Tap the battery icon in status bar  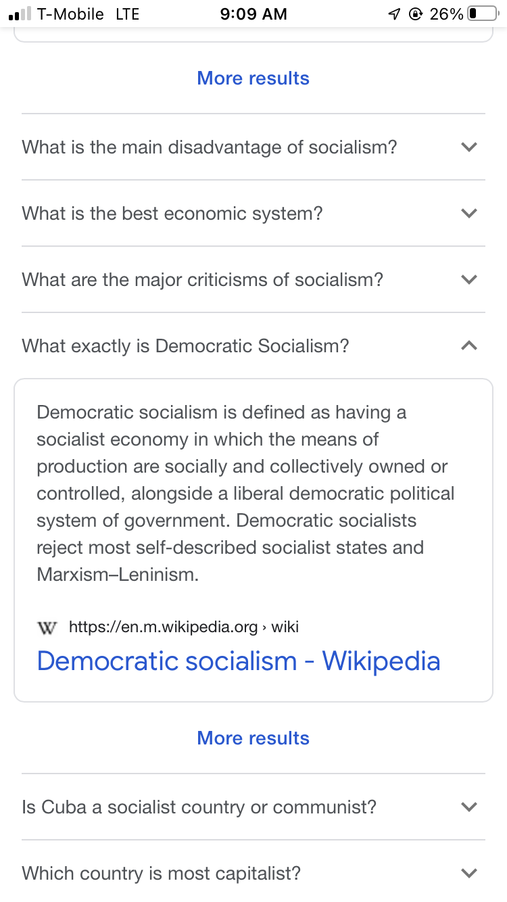click(x=481, y=14)
